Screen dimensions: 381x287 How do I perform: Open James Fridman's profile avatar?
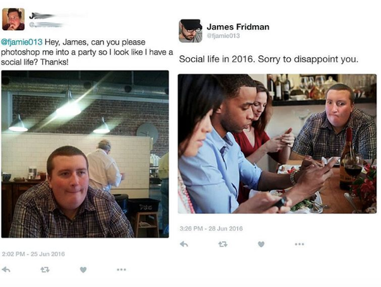190,31
